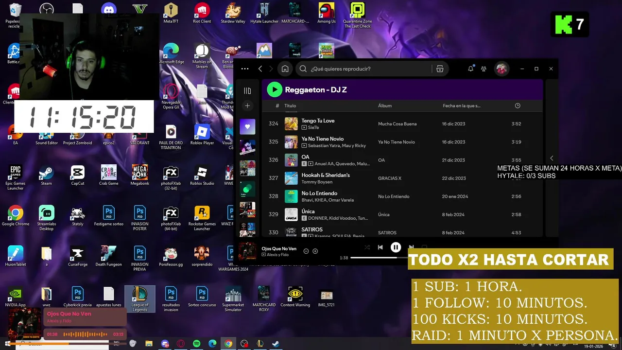Open CapCut desktop icon
Screen dimensions: 622x350
[77, 175]
